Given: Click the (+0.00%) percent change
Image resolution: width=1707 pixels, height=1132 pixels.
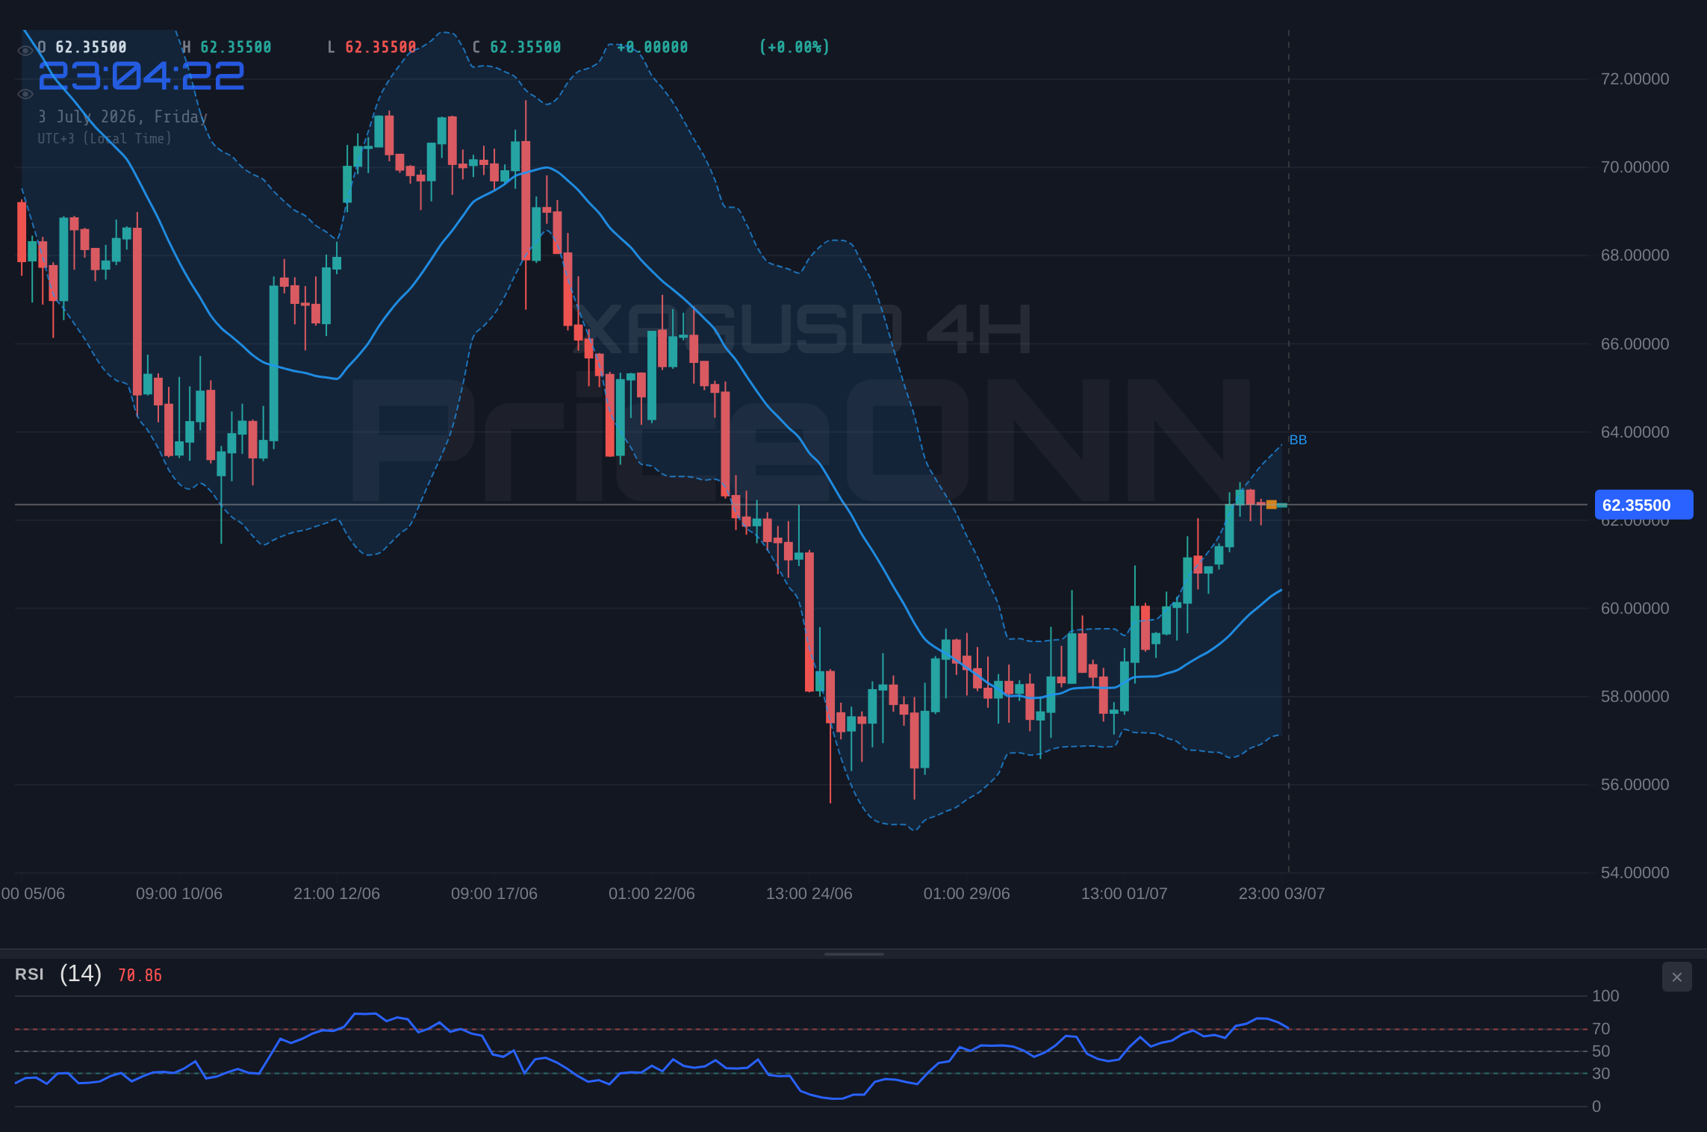Looking at the screenshot, I should coord(795,47).
